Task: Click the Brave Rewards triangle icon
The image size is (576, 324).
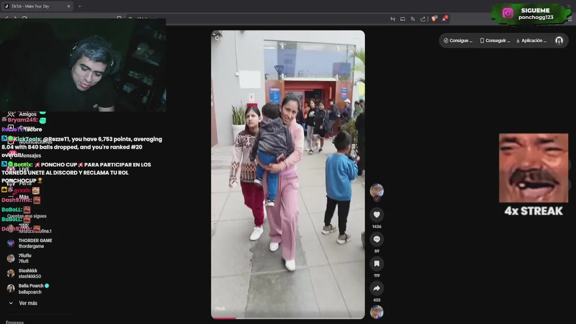Action: pyautogui.click(x=445, y=18)
